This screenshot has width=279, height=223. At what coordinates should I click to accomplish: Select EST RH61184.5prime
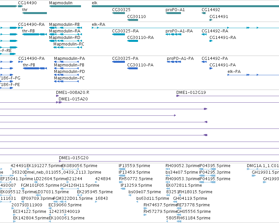pyautogui.click(x=193, y=218)
